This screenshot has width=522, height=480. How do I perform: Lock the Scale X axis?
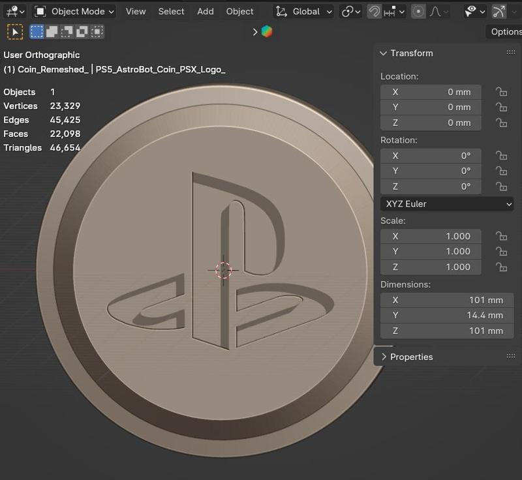(x=501, y=236)
